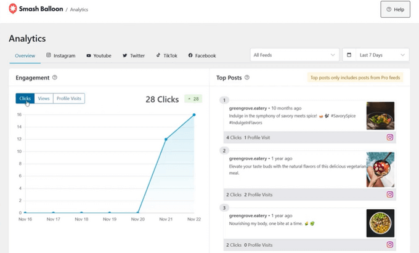Click the rank 1 number badge
Screen dimensions: 419x253
[224, 100]
